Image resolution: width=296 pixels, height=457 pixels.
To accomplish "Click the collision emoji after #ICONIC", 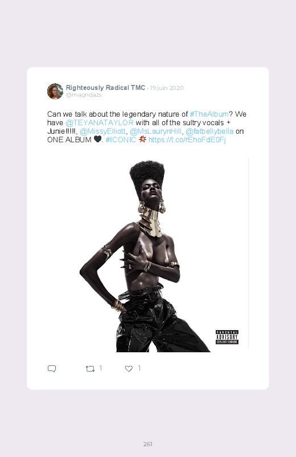I will [x=142, y=139].
